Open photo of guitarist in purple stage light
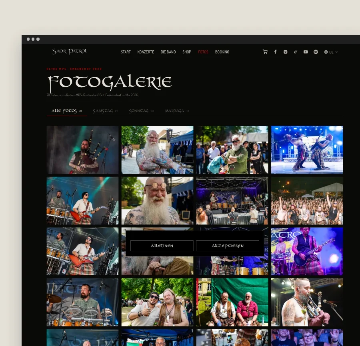The height and width of the screenshot is (346, 360). 307,251
